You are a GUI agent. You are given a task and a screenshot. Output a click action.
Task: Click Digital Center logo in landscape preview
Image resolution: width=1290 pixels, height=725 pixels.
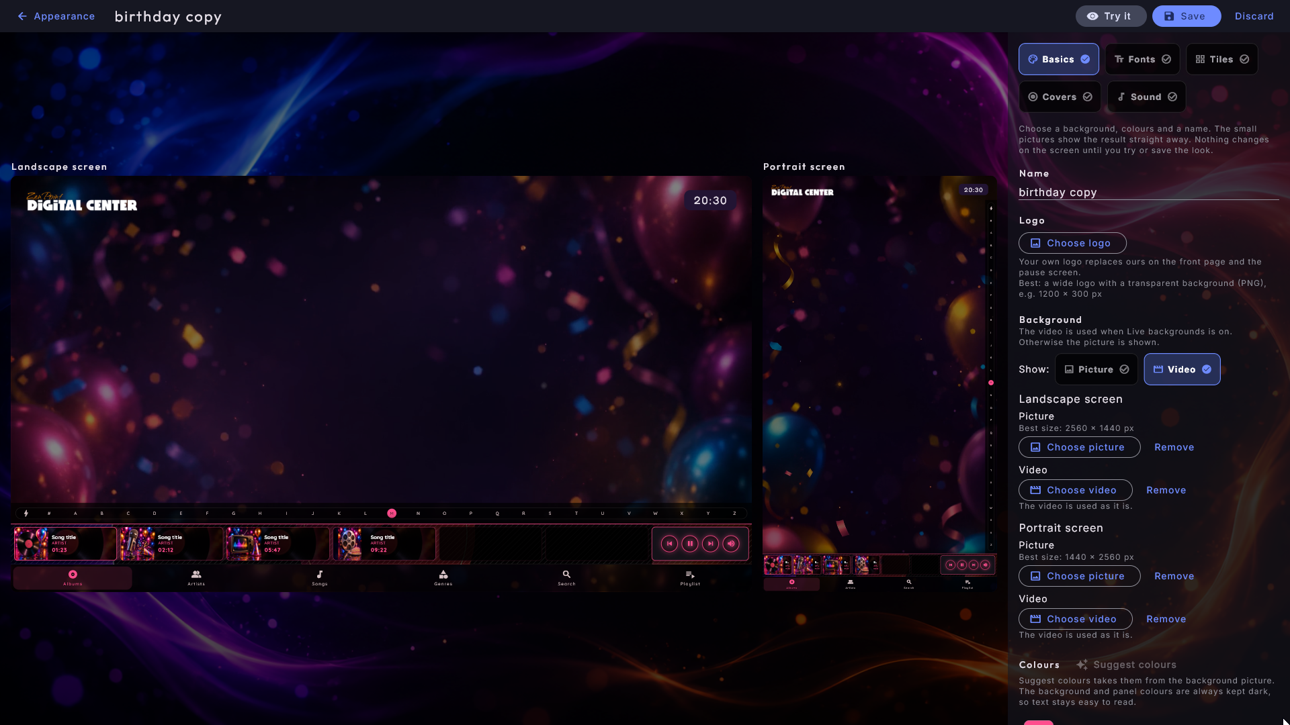click(82, 201)
